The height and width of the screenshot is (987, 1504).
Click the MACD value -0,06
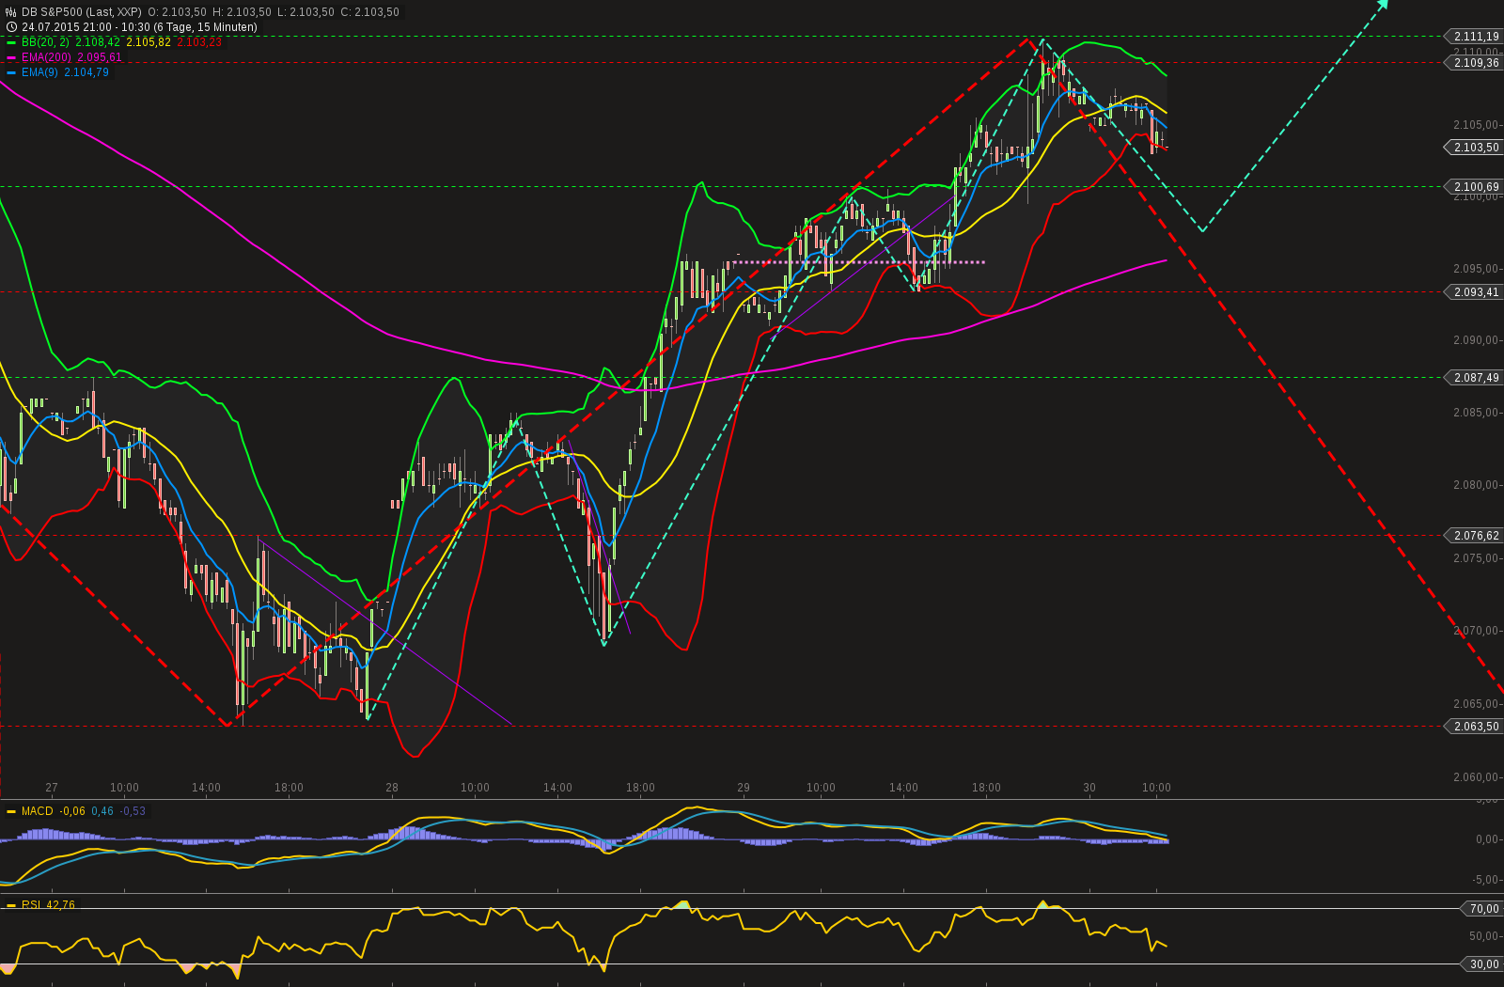(x=72, y=811)
